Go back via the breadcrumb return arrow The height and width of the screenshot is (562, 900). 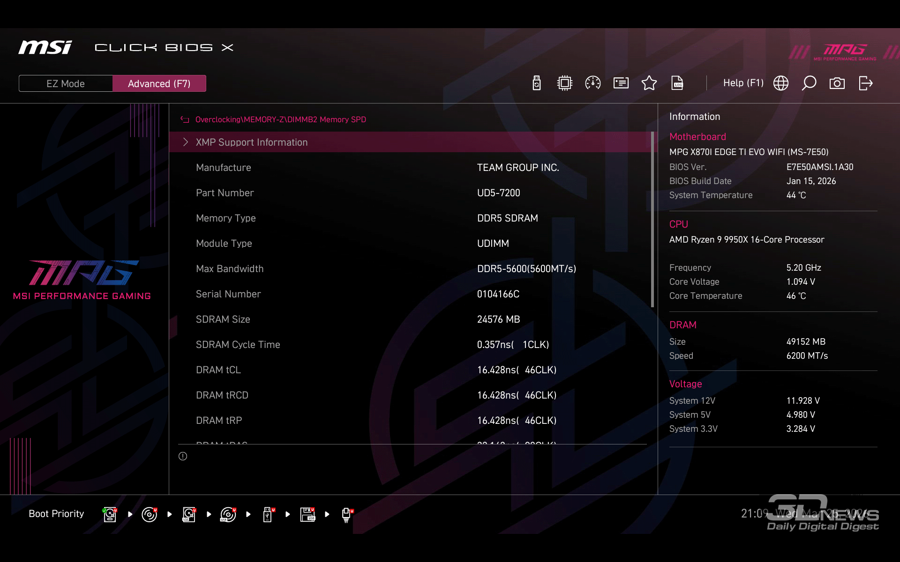185,119
